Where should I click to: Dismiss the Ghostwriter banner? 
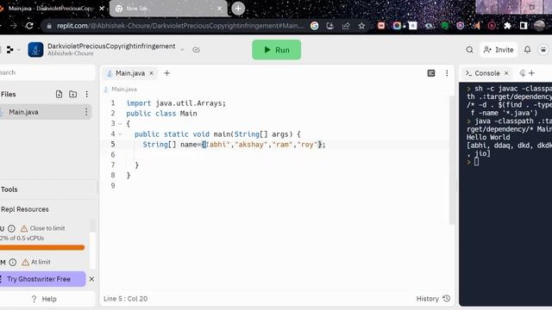91,279
